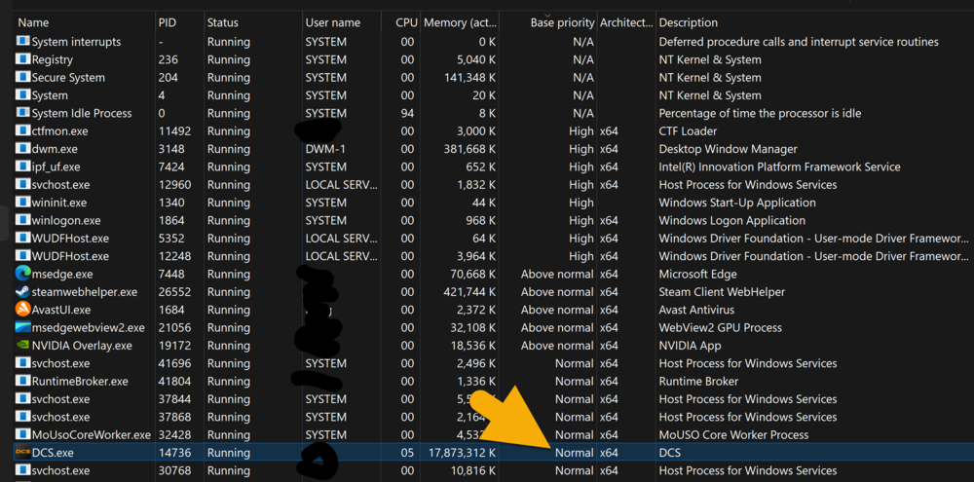Click Percentage of time processor idle description
974x482 pixels.
[x=760, y=114]
